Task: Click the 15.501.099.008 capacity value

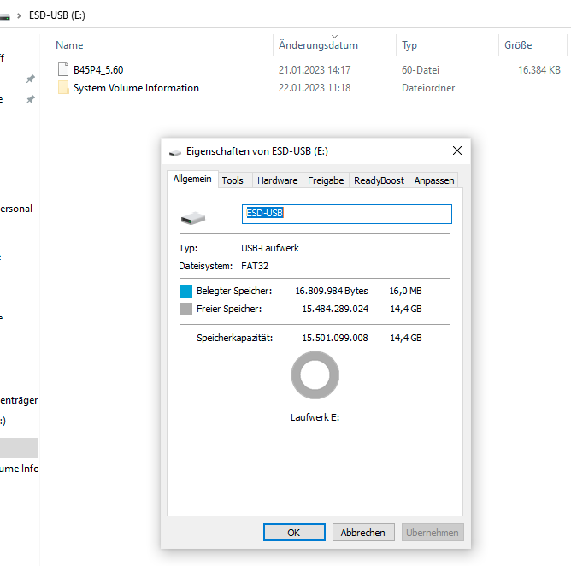Action: click(335, 338)
